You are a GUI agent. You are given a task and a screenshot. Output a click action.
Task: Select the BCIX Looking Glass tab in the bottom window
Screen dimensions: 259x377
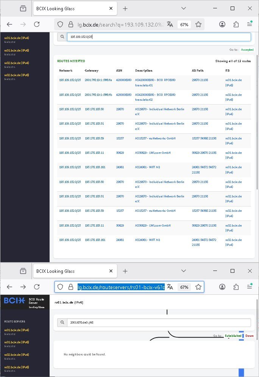71,271
